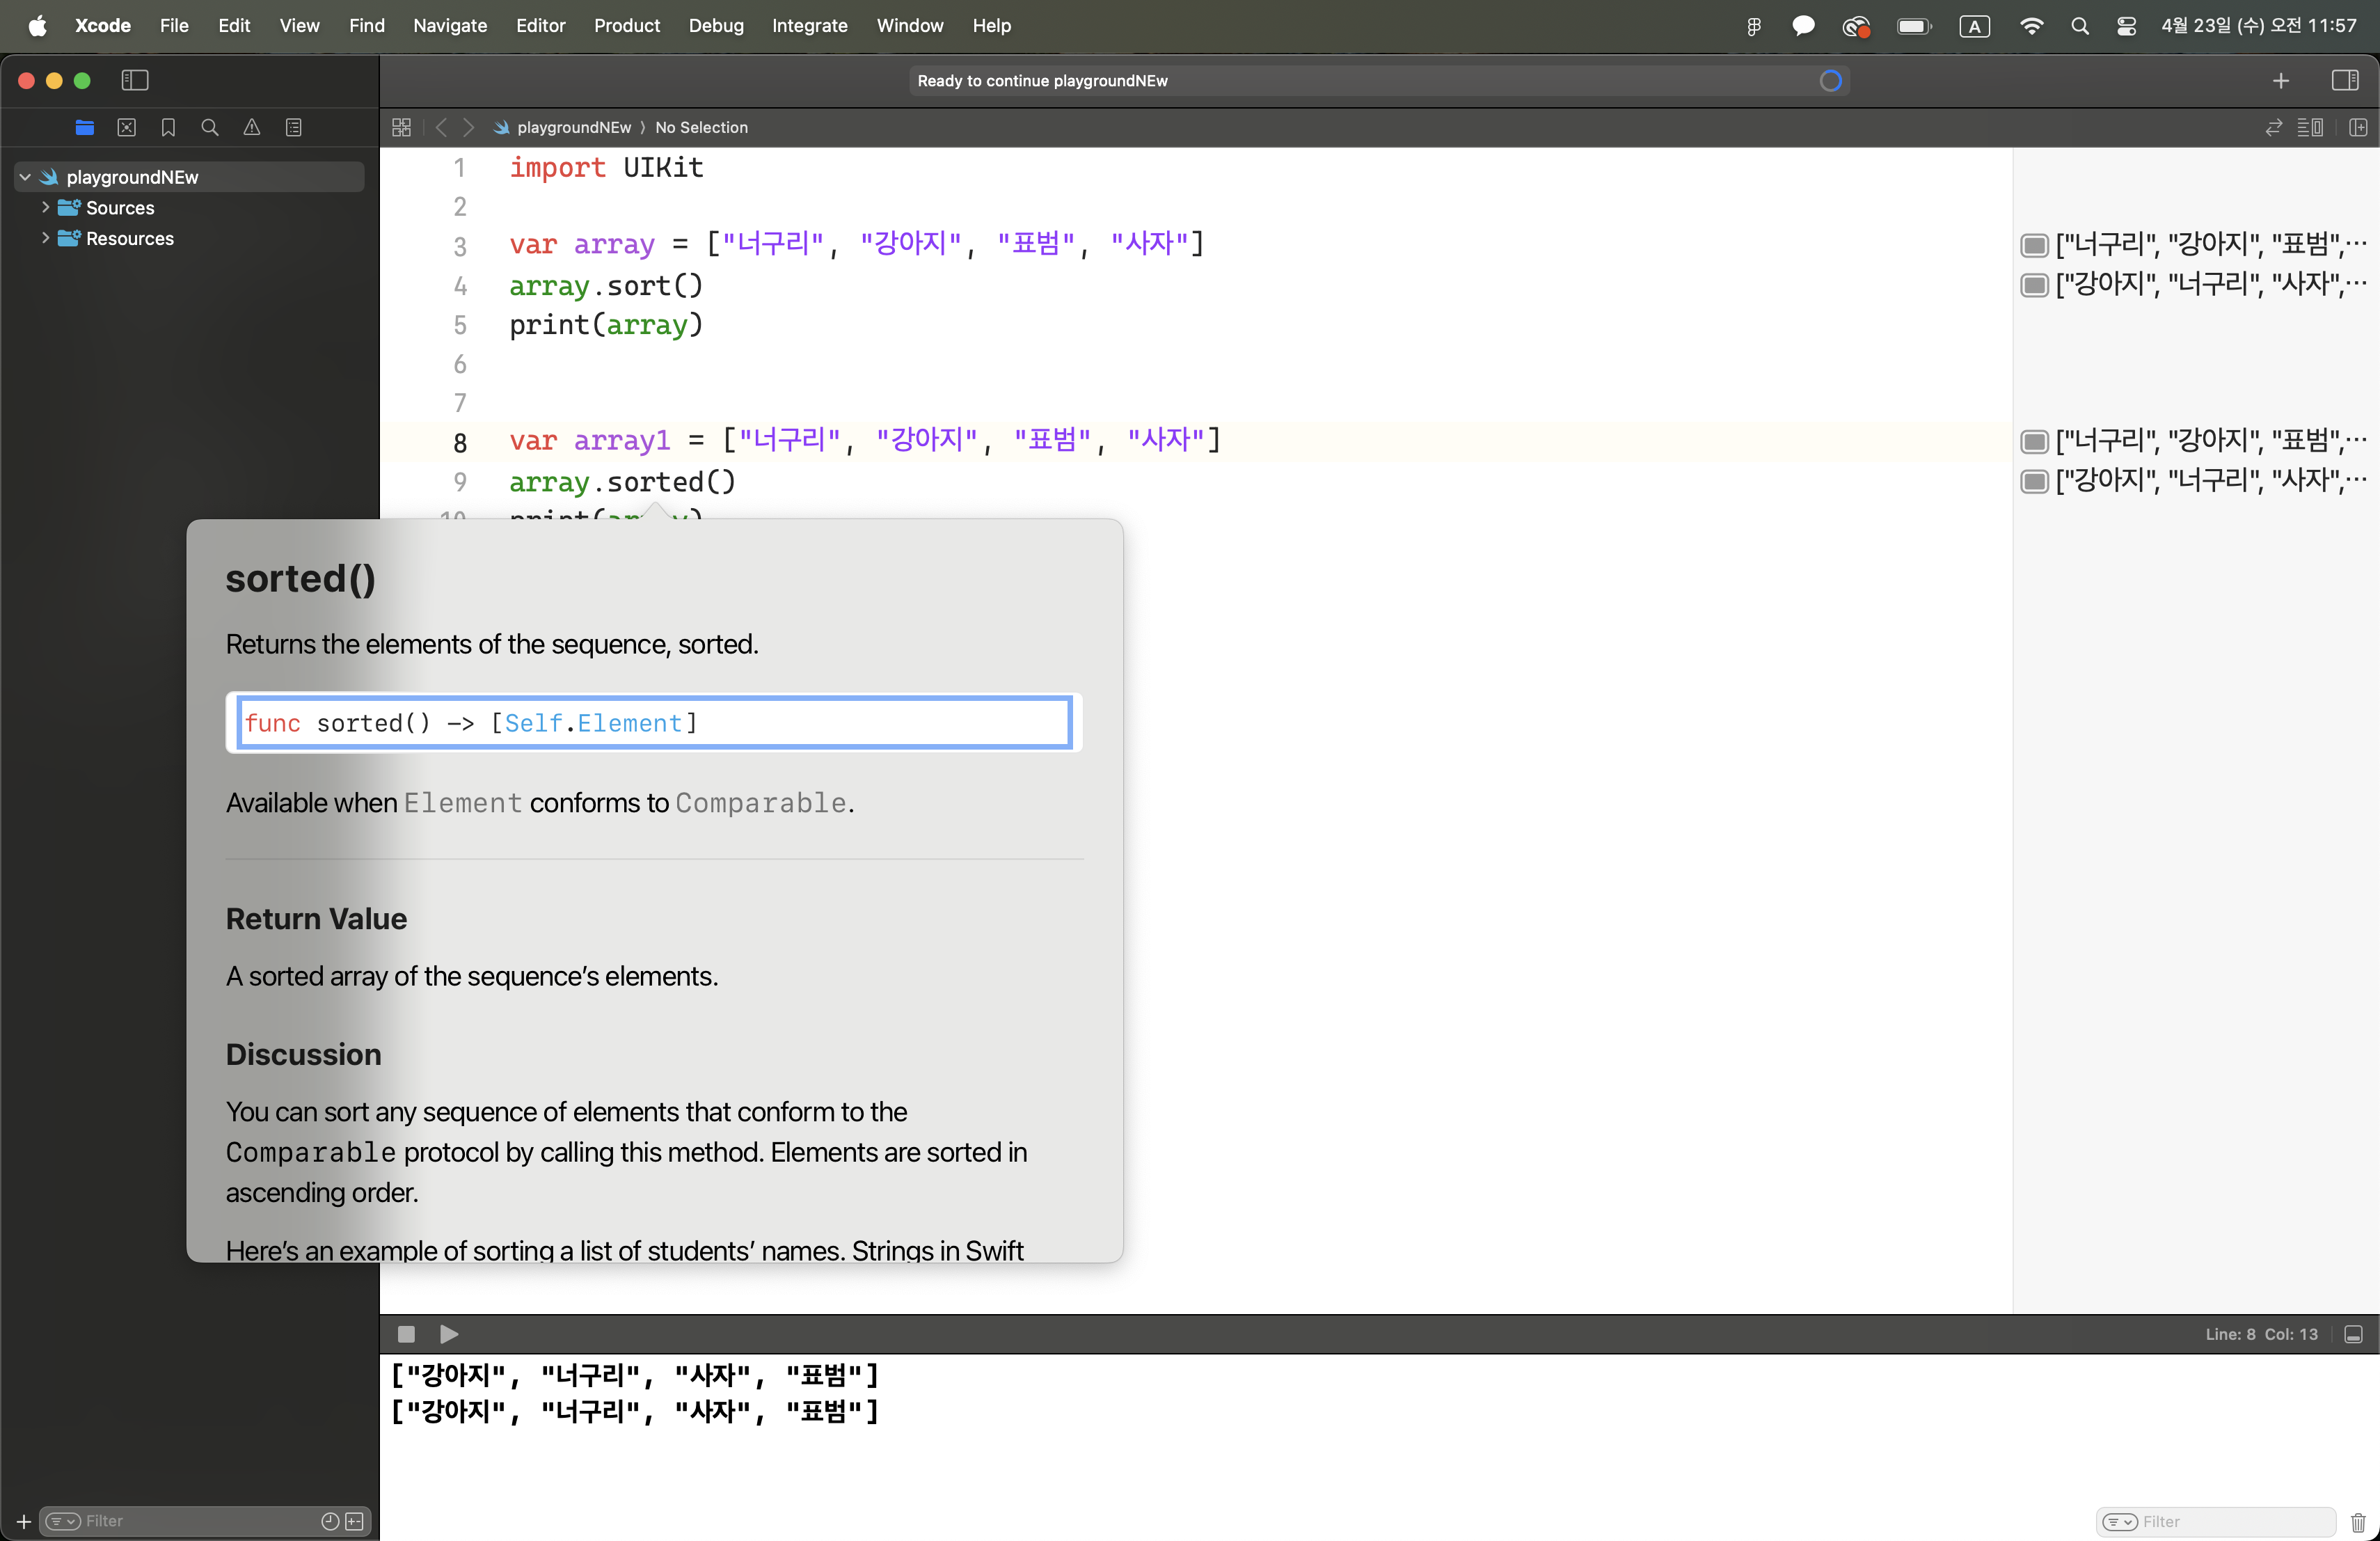Screen dimensions: 2380x1541
Task: Toggle the right inspector panel
Action: 2345,80
